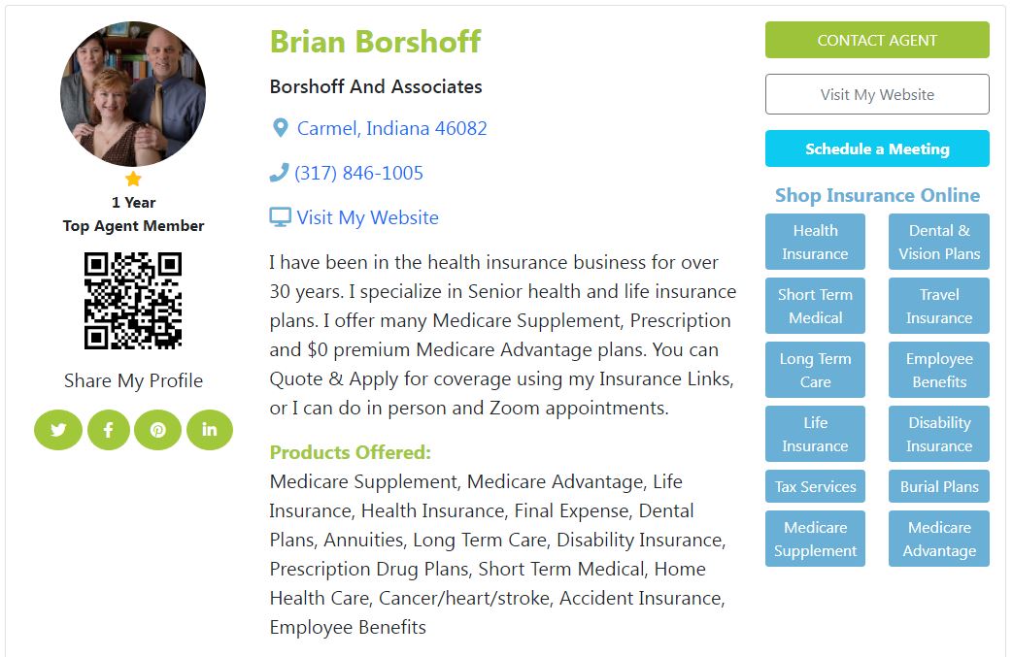Select Dental & Vision Plans
1013x657 pixels.
click(938, 243)
